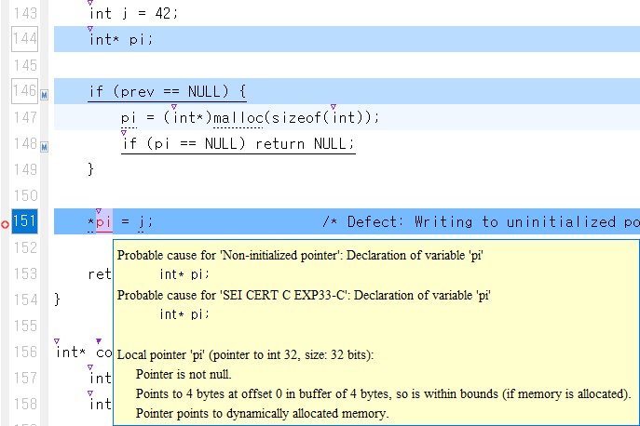Click the purple triangle above 'int* pi;'
This screenshot has width=640, height=426.
click(x=90, y=28)
